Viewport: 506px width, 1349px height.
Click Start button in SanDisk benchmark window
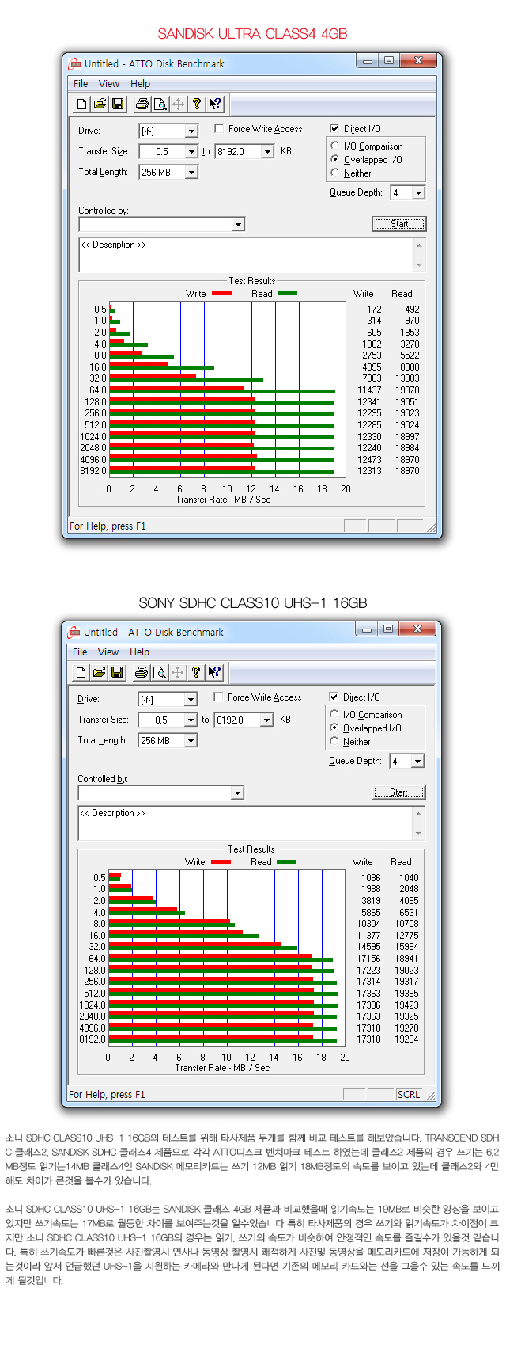[x=399, y=224]
